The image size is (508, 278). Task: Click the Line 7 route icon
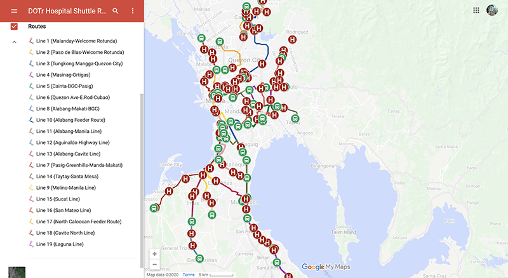[31, 165]
